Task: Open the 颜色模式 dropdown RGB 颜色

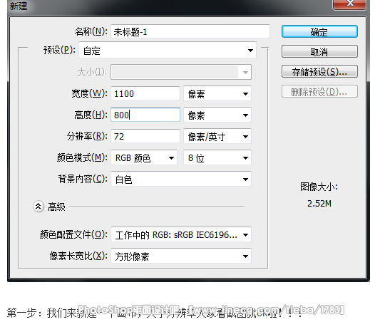Action: [144, 157]
